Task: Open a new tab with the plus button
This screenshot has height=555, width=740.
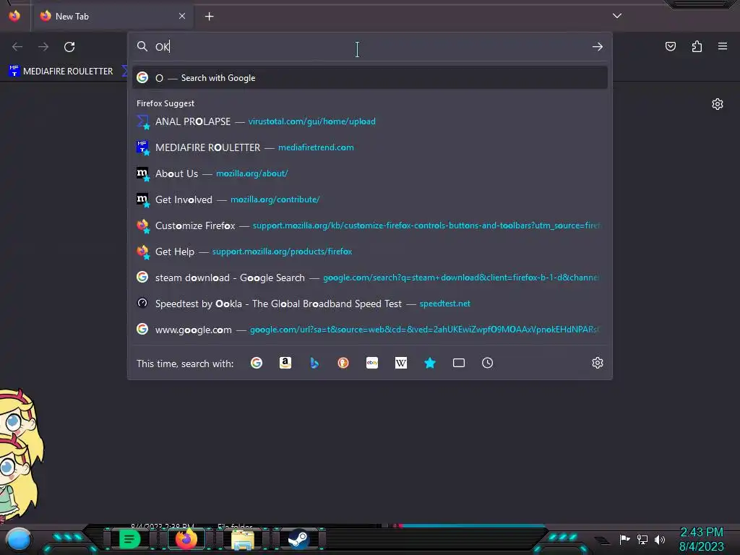Action: pyautogui.click(x=209, y=17)
